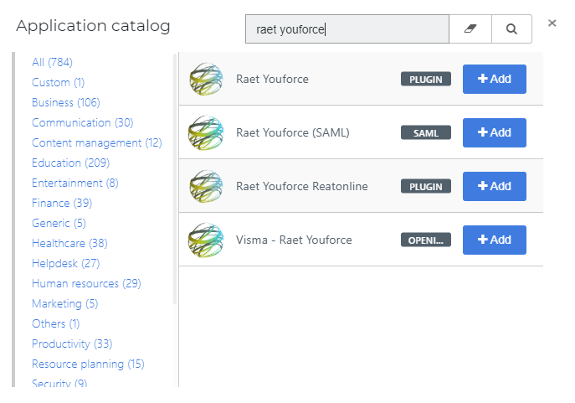
Task: Close the Application catalog dialog
Action: tap(552, 23)
